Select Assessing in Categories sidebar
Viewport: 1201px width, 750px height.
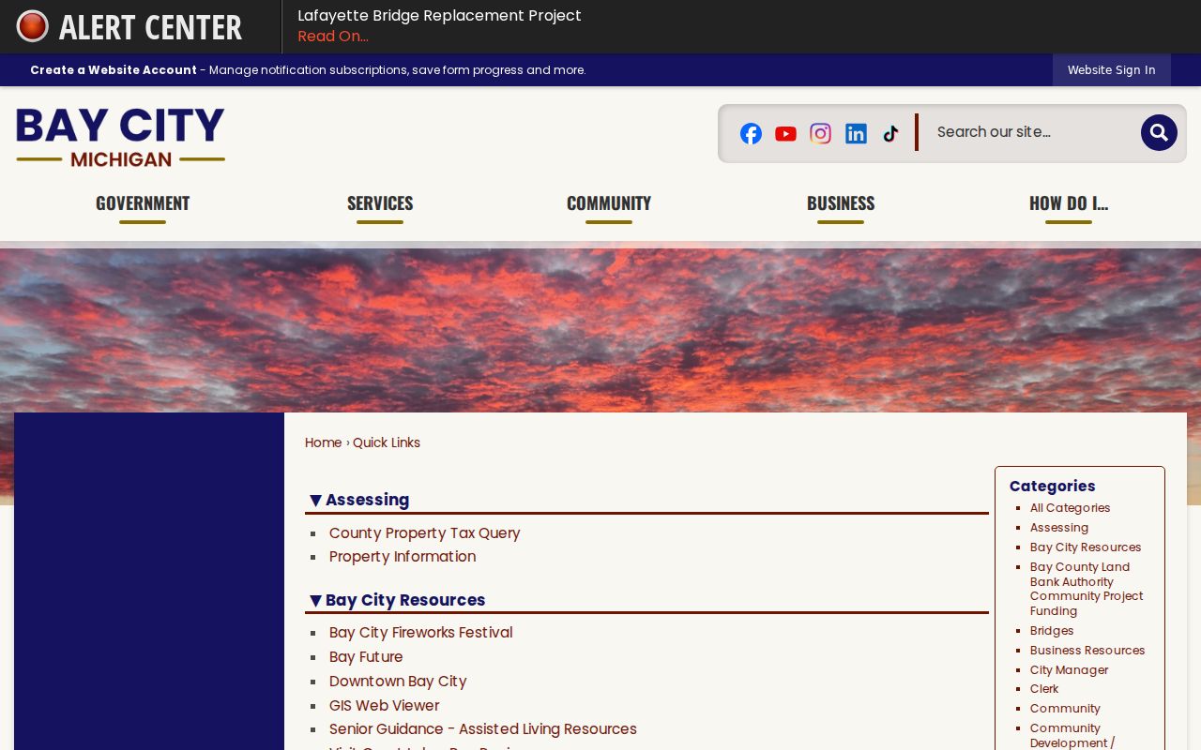pyautogui.click(x=1059, y=528)
